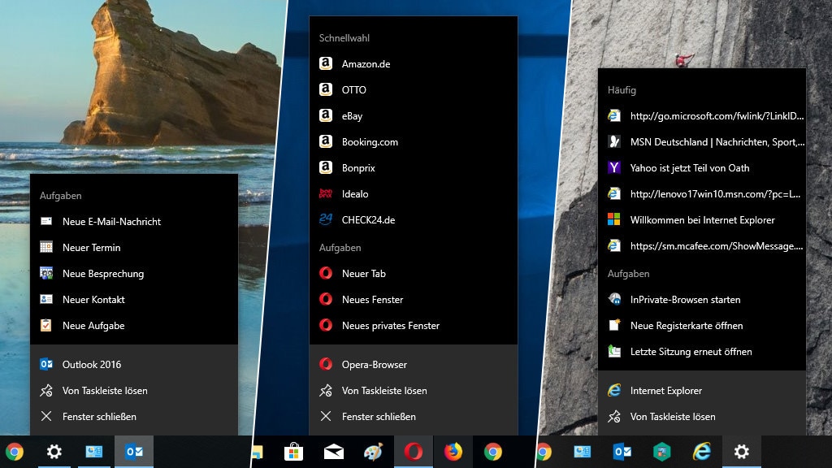This screenshot has height=468, width=832.
Task: Create Neue Aufgabe from Outlook jump list
Action: tap(93, 326)
